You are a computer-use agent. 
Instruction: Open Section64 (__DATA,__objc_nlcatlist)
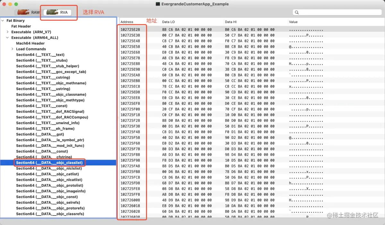pos(49,180)
